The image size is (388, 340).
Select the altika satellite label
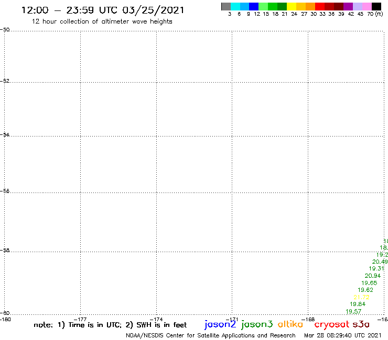point(290,324)
